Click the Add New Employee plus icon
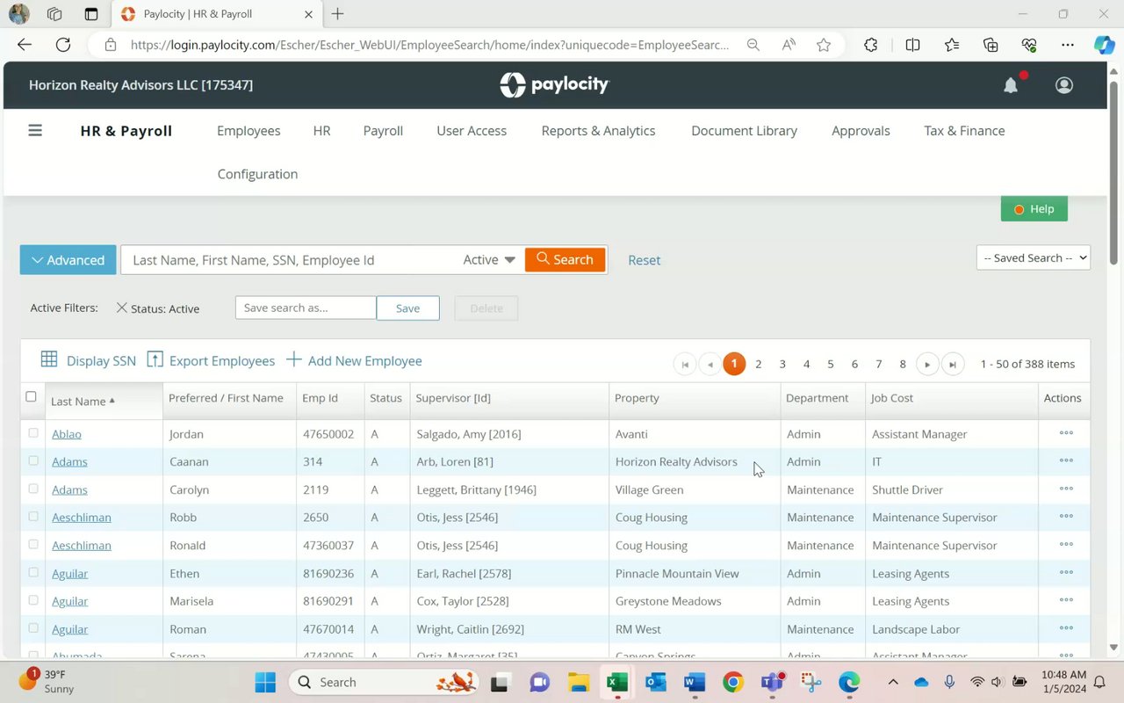The width and height of the screenshot is (1124, 703). [x=293, y=359]
